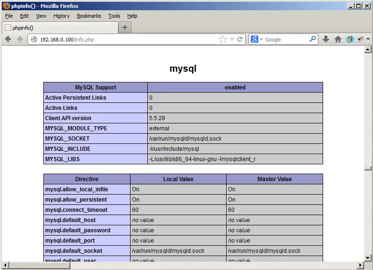Bookmark this page with the star icon
Viewport: 373px width, 270px height.
(x=223, y=39)
